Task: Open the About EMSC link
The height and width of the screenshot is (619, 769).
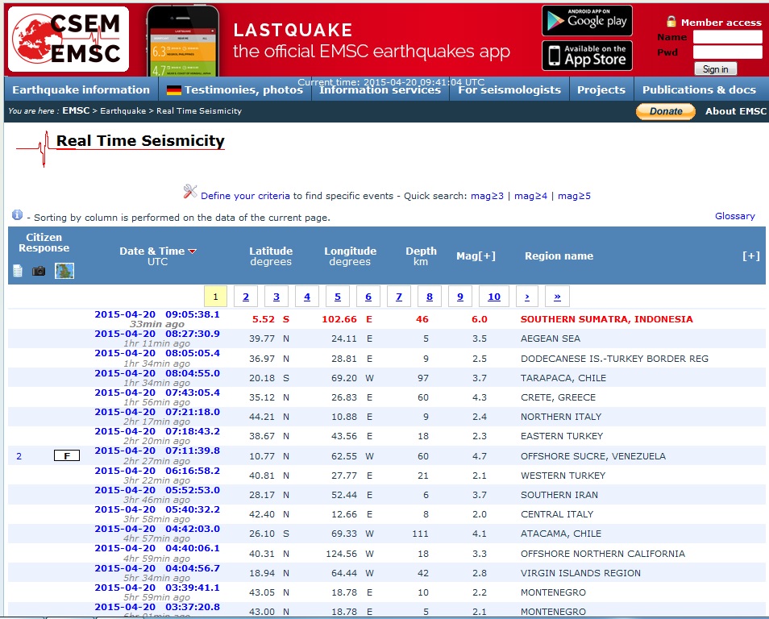Action: pyautogui.click(x=736, y=111)
